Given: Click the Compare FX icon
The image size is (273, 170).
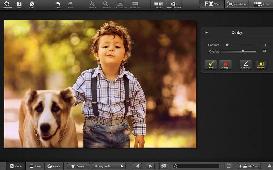Looking at the screenshot, I should coord(158,4).
